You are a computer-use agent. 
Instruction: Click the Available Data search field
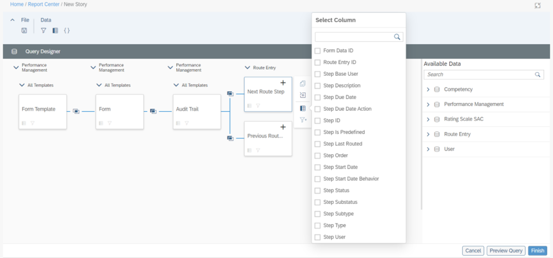pyautogui.click(x=483, y=74)
